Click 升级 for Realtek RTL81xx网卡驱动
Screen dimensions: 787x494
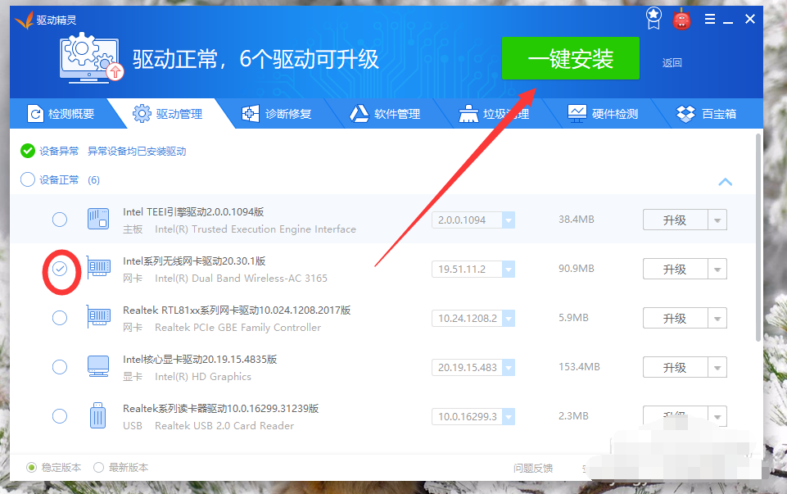[x=675, y=319]
